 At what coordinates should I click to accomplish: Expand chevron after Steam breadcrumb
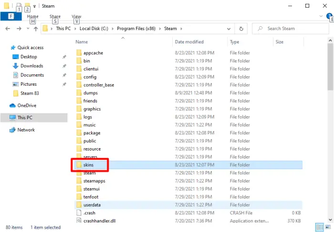pyautogui.click(x=181, y=29)
